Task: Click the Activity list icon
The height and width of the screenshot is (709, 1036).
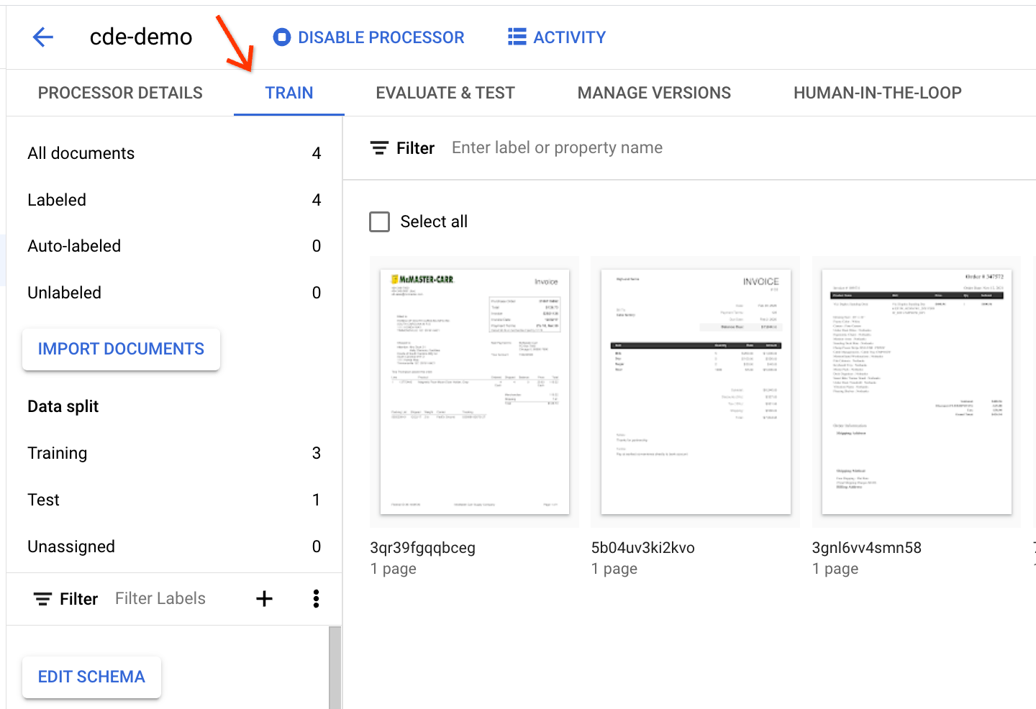Action: (517, 37)
